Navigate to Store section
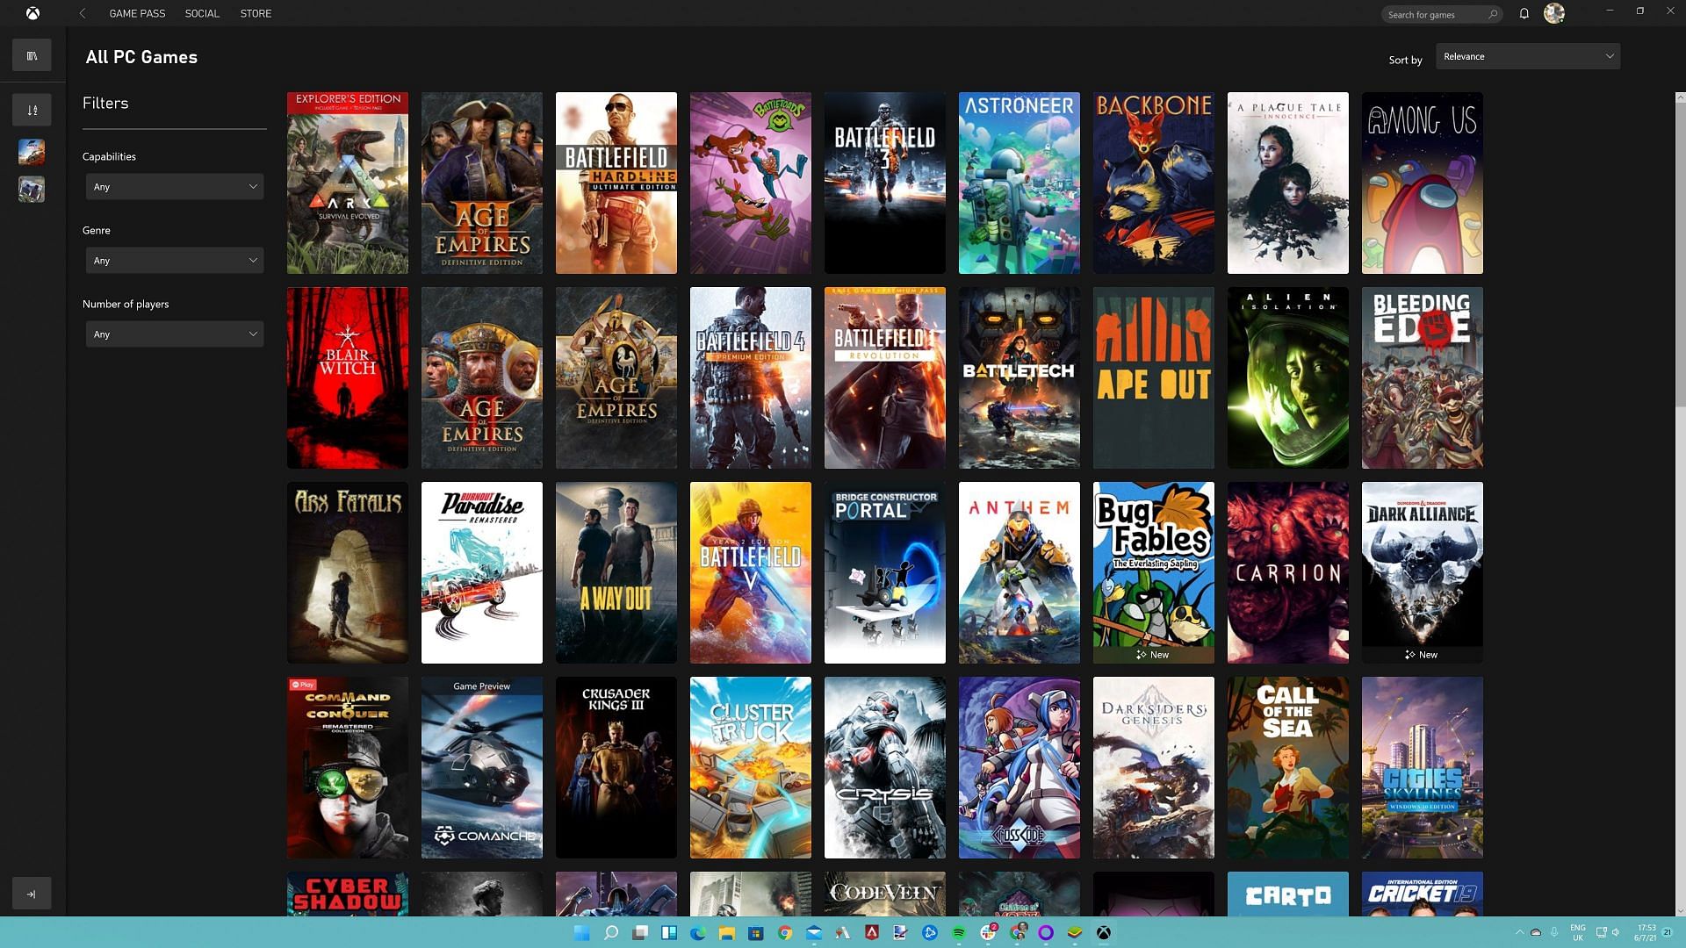The width and height of the screenshot is (1686, 948). click(255, 13)
